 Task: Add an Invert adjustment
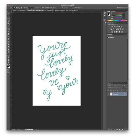112,32
